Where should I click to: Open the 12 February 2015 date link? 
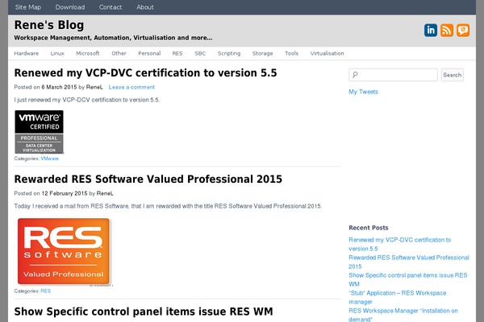(65, 193)
